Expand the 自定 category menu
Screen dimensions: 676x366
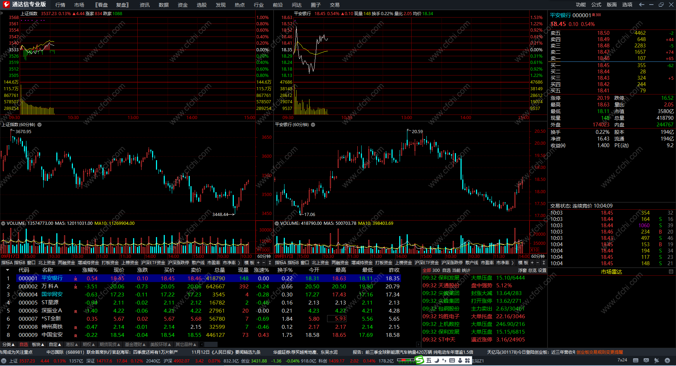(55, 345)
